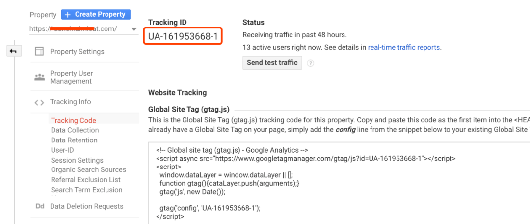This screenshot has height=224, width=530.
Task: Click the Create Property button
Action: click(x=96, y=15)
